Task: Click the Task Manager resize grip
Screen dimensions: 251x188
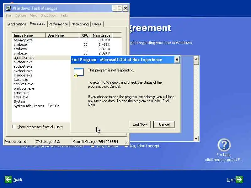Action: pyautogui.click(x=127, y=142)
